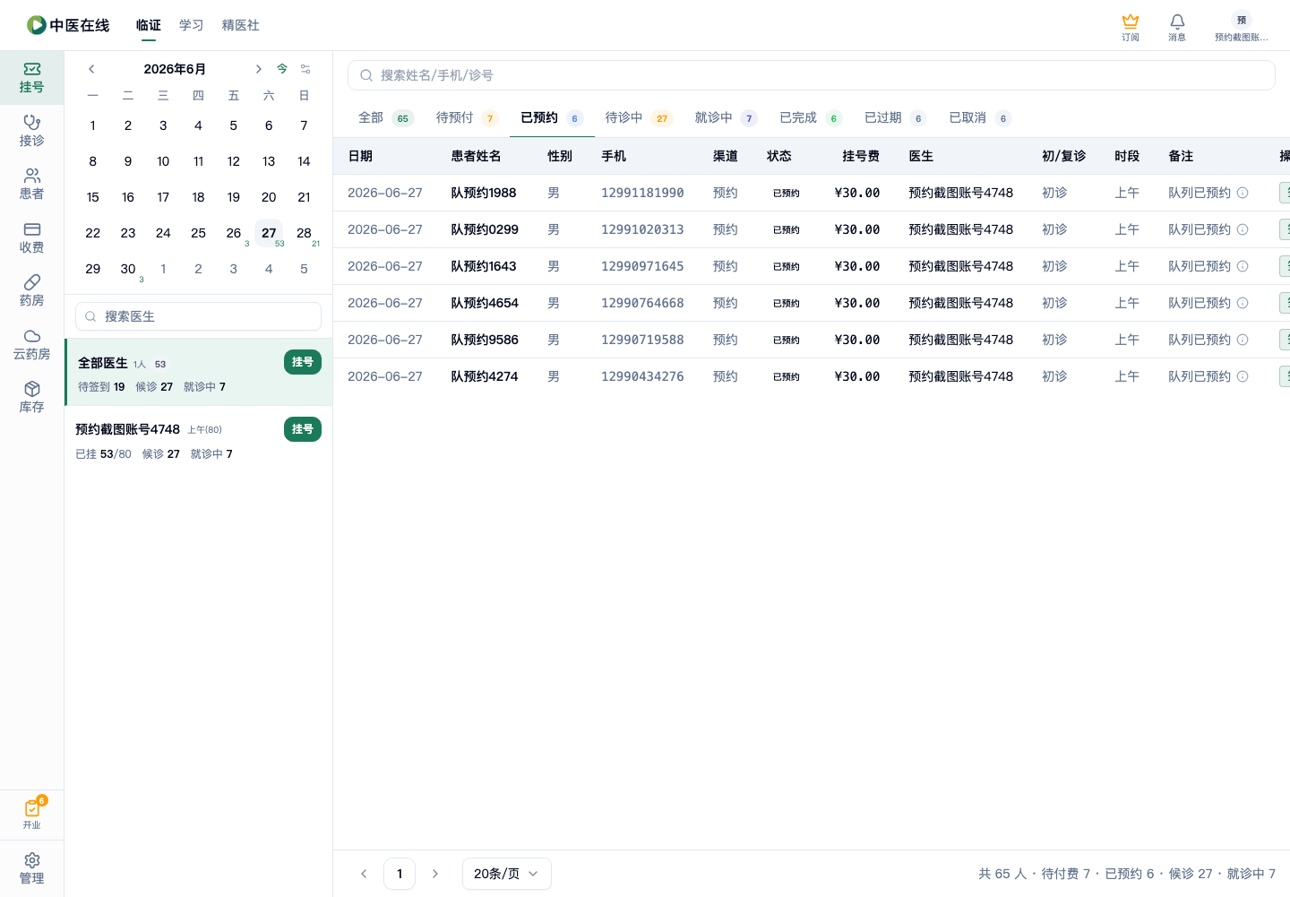Switch to the 精医社 top tab
Image resolution: width=1290 pixels, height=897 pixels.
[241, 25]
